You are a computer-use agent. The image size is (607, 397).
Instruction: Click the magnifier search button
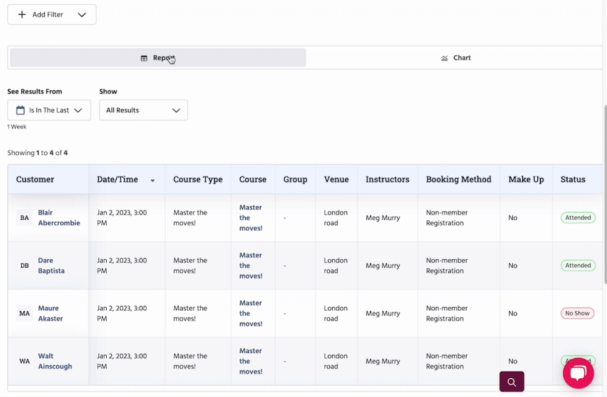(x=512, y=382)
